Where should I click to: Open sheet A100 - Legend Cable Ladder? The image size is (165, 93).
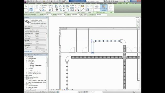click(37, 81)
